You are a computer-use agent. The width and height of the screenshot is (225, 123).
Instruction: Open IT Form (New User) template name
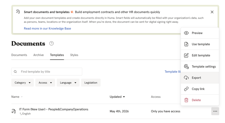point(54,109)
